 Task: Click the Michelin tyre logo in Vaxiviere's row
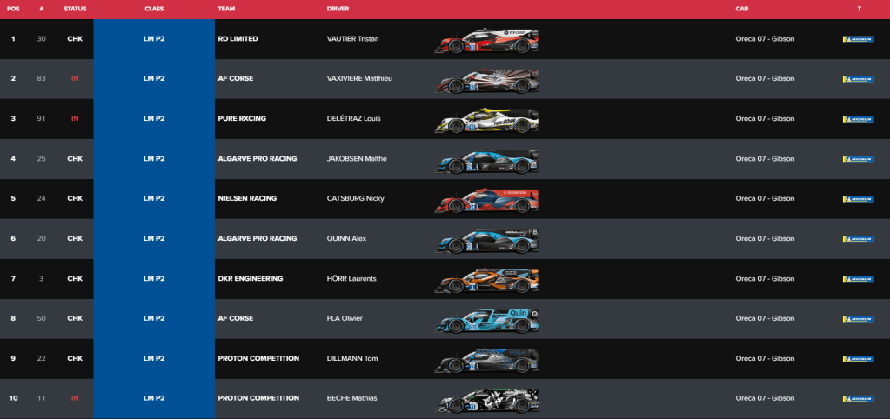(x=858, y=79)
